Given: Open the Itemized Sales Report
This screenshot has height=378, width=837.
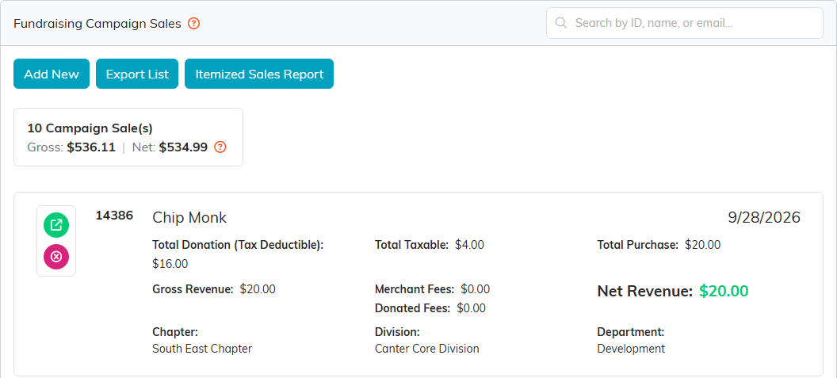Looking at the screenshot, I should [x=259, y=74].
